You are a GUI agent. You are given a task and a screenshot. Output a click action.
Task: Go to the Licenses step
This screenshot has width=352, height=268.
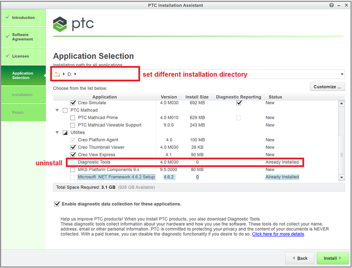click(x=23, y=56)
